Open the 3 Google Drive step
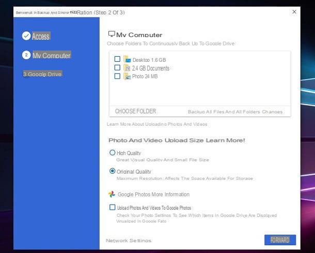 pos(42,74)
